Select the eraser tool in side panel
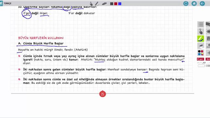The image size is (210, 118). click(200, 46)
